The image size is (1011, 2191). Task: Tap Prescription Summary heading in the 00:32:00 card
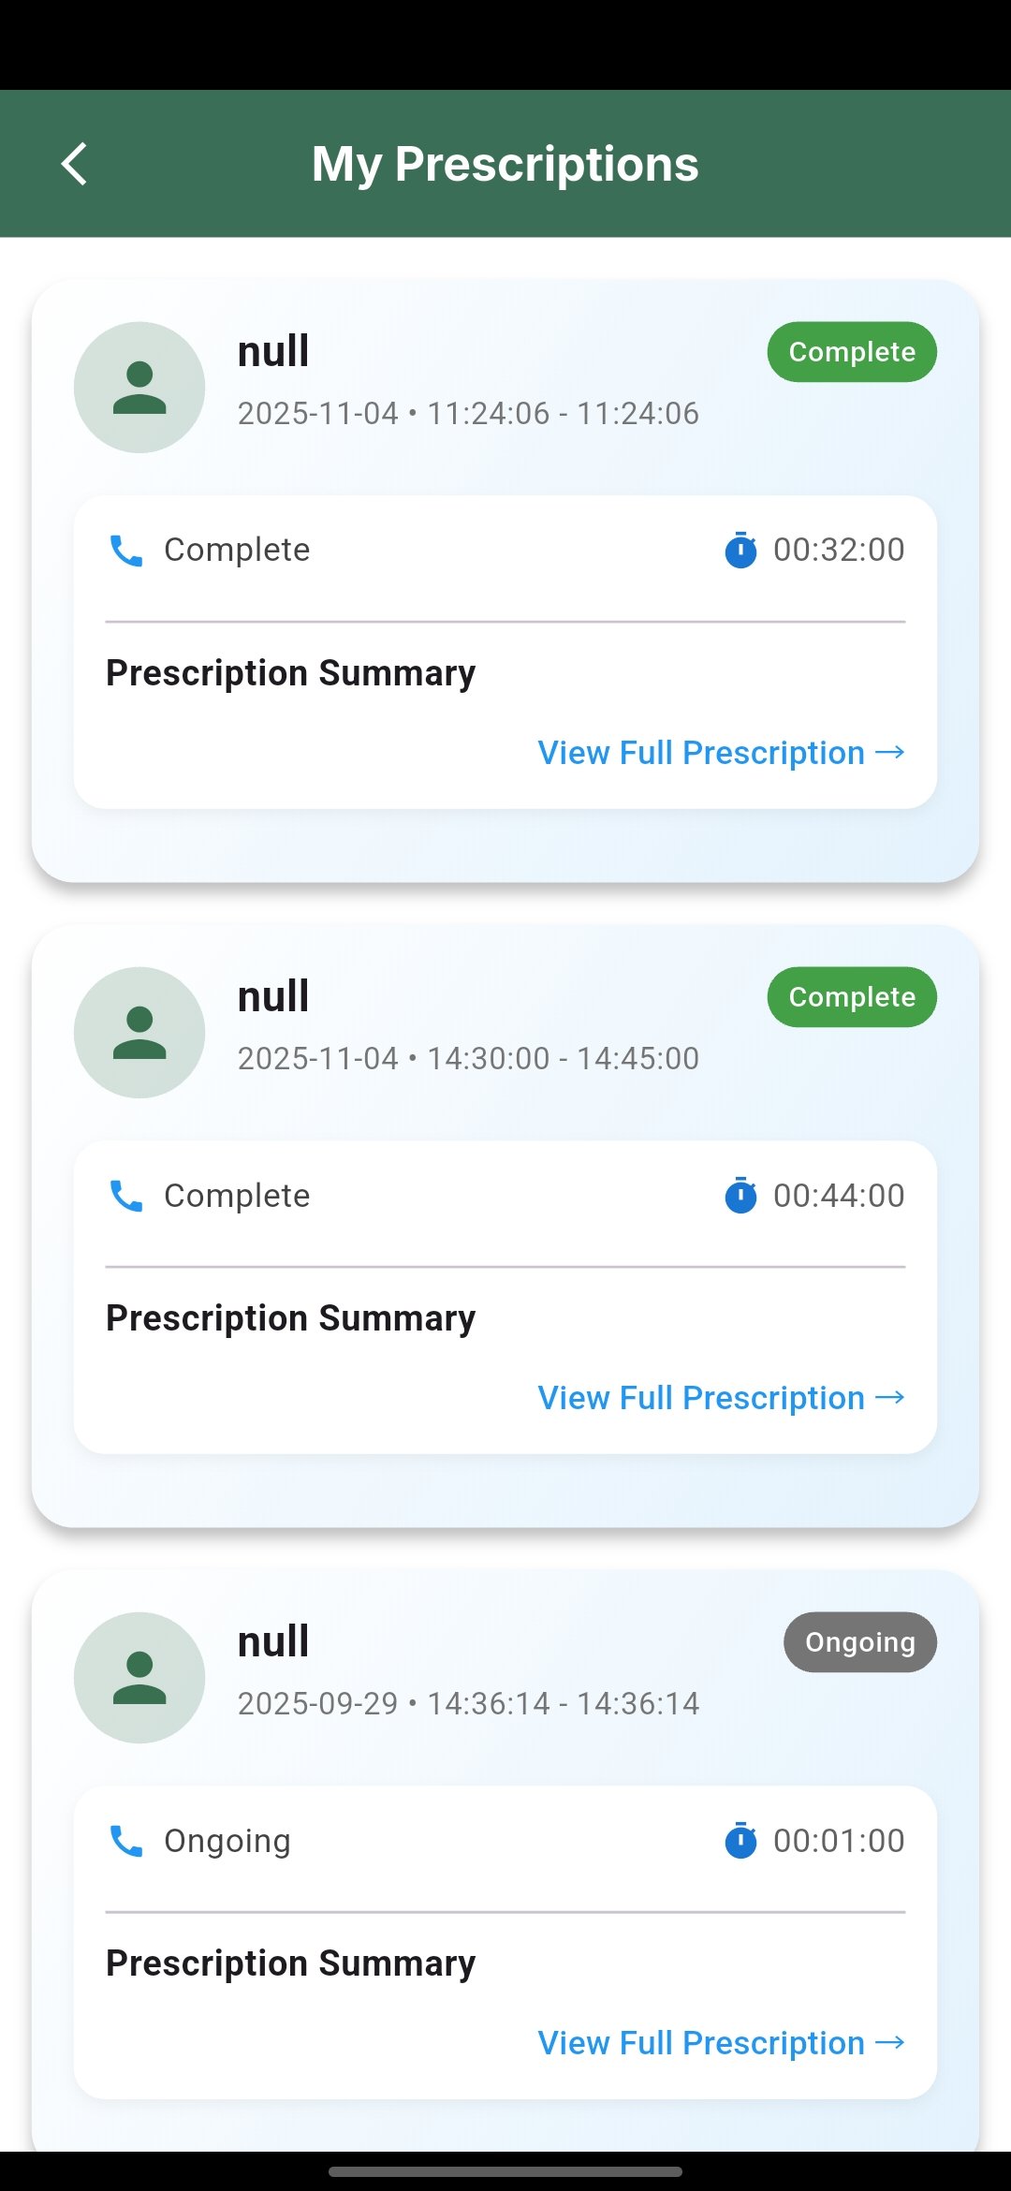point(290,673)
